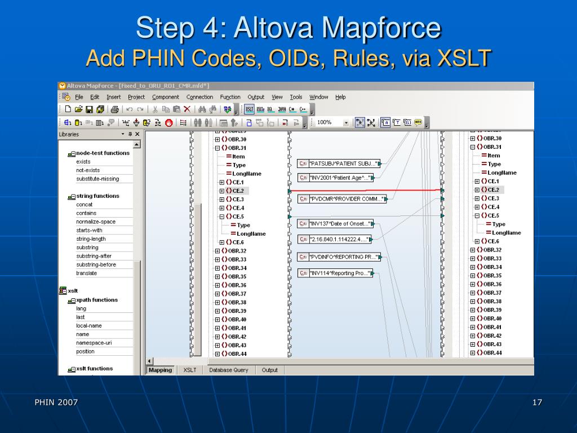Expand CE.1 in the source component
The image size is (577, 433).
[222, 182]
